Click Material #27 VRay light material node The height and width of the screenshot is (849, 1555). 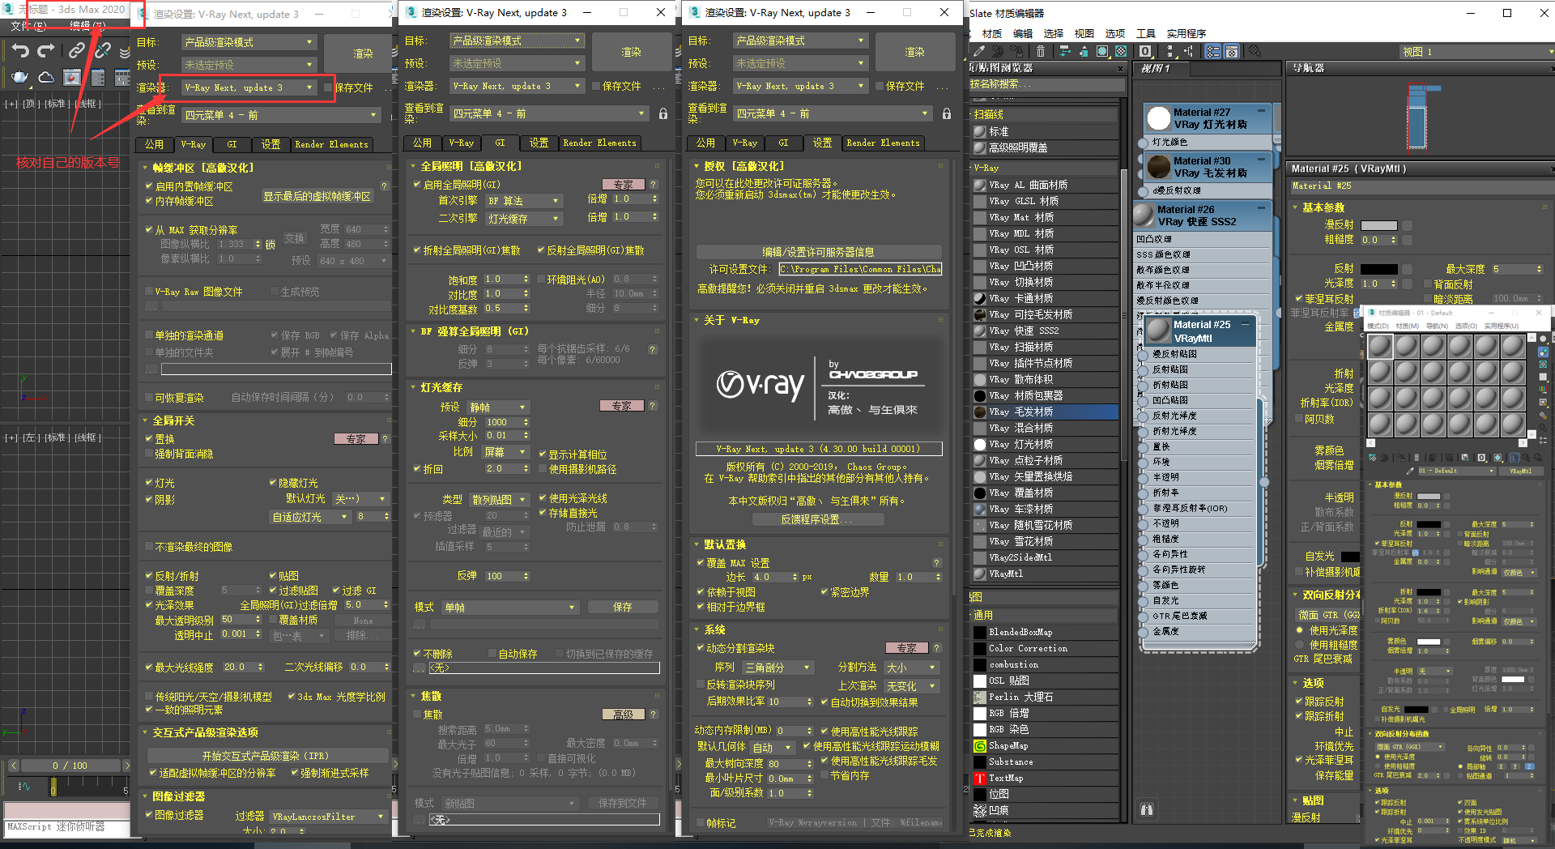point(1209,118)
